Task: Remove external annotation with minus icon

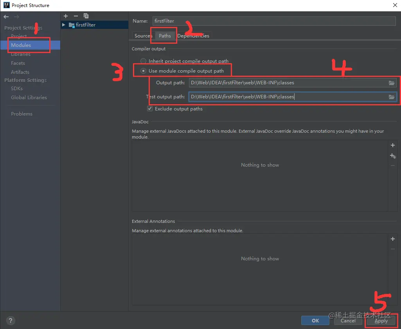Action: 393,249
